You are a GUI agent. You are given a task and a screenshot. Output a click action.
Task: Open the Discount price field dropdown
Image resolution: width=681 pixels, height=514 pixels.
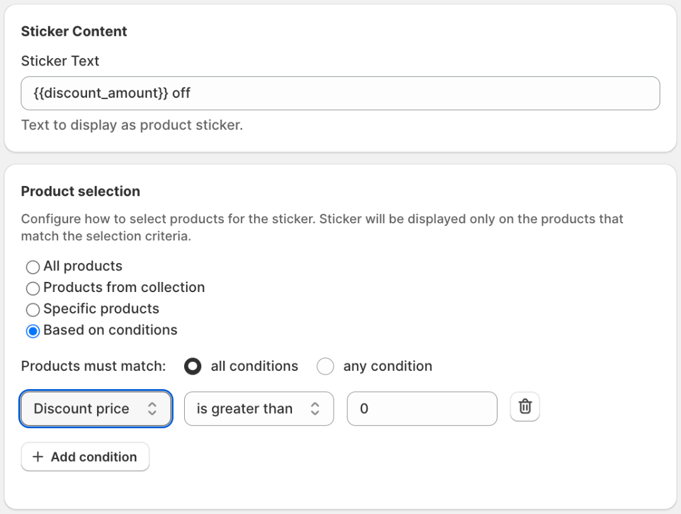88,409
